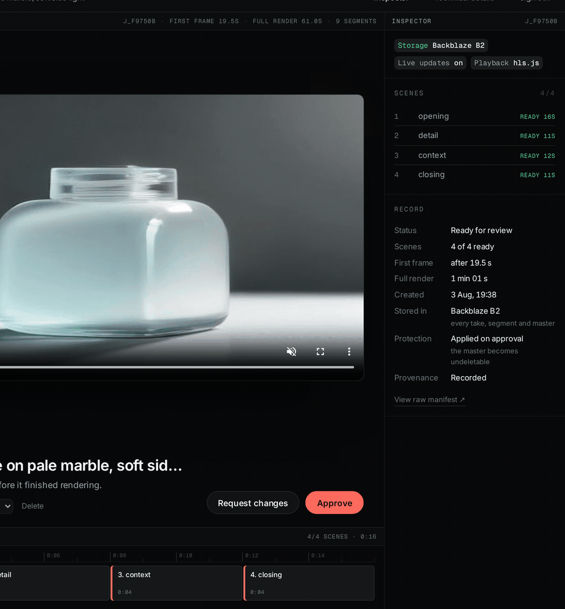Click the 3 Aug, 19:38 created value
Screen dimensions: 565x609
click(x=473, y=295)
